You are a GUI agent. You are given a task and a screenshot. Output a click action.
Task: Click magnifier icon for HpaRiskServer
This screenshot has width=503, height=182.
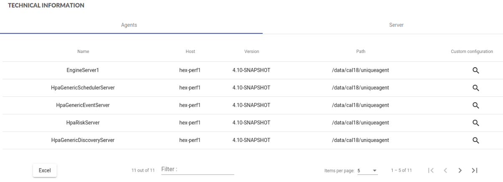click(475, 123)
